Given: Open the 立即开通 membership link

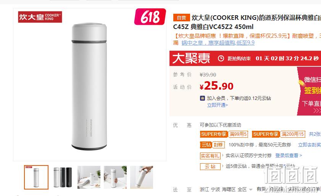Looking at the screenshot, I should click(218, 105).
